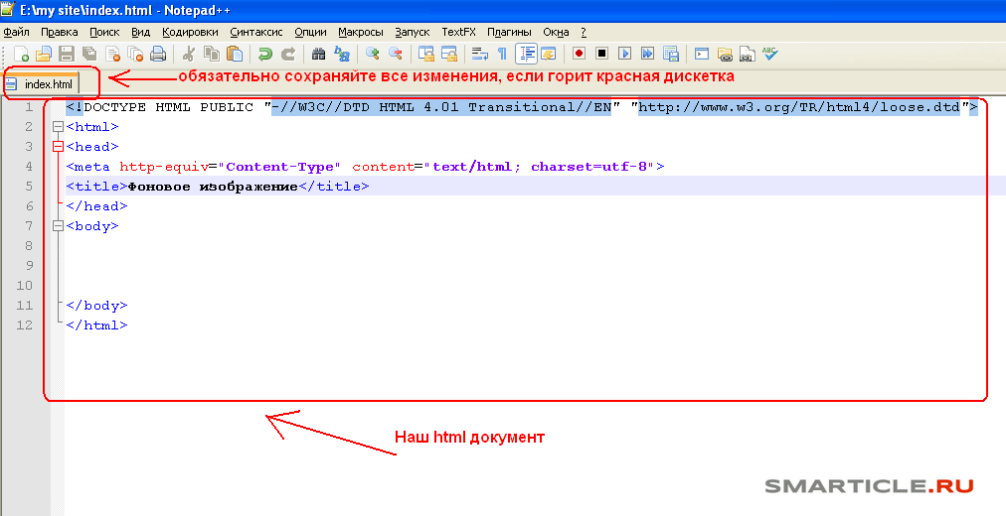Collapse the body tag fold marker

58,226
